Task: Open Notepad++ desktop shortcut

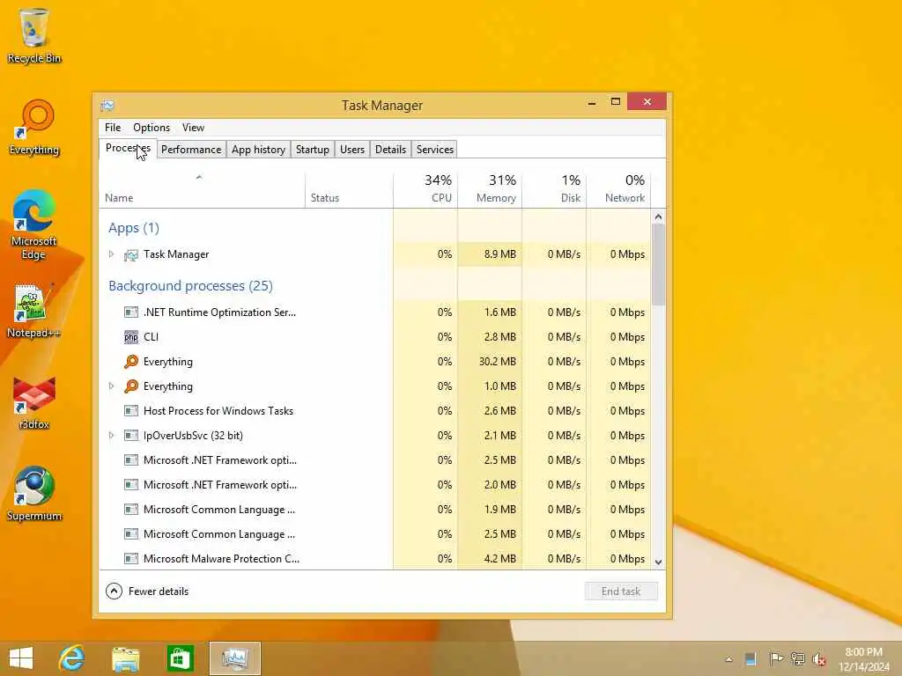Action: pos(34,311)
